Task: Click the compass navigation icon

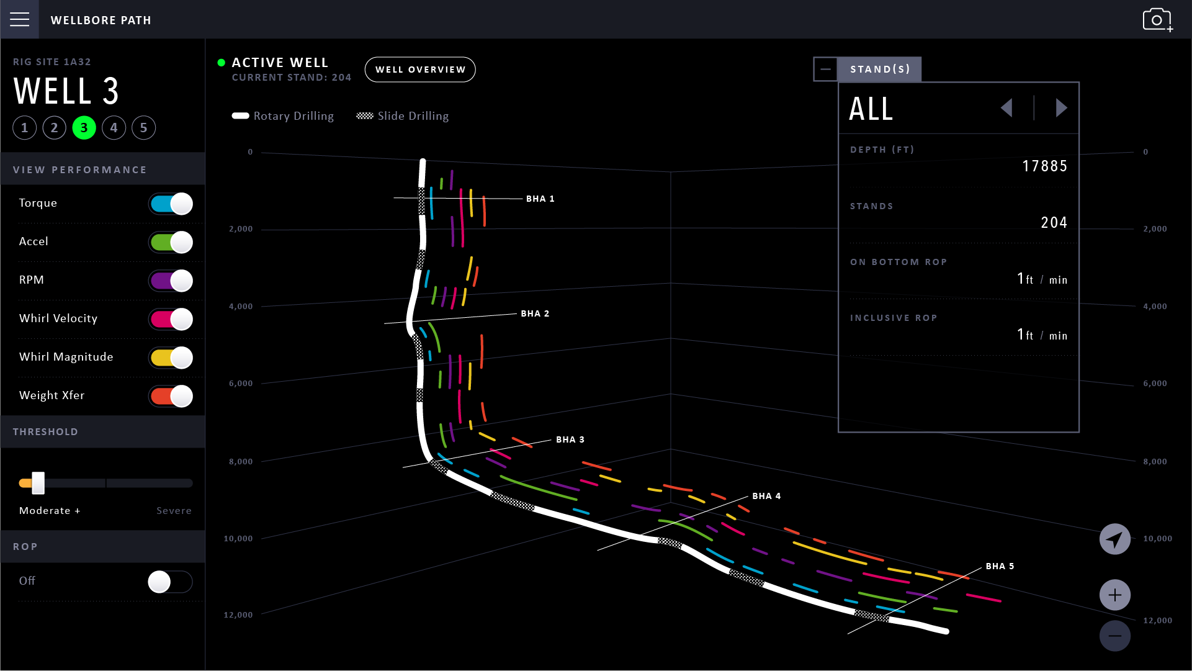Action: [x=1115, y=539]
